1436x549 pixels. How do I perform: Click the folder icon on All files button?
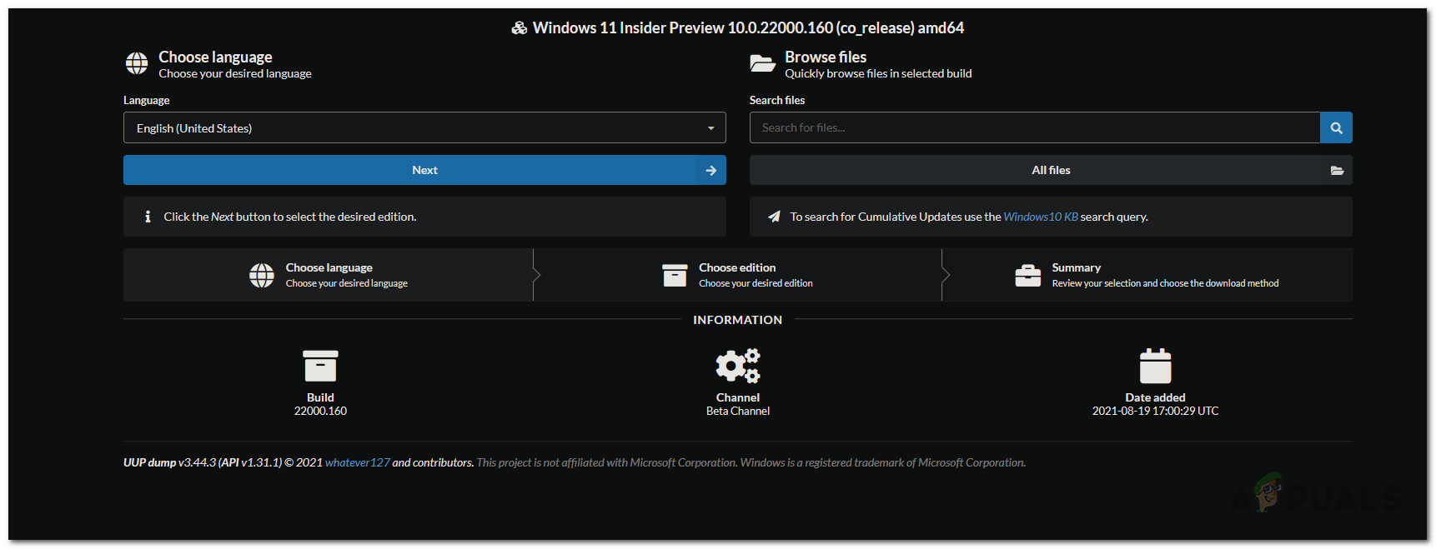[x=1337, y=170]
